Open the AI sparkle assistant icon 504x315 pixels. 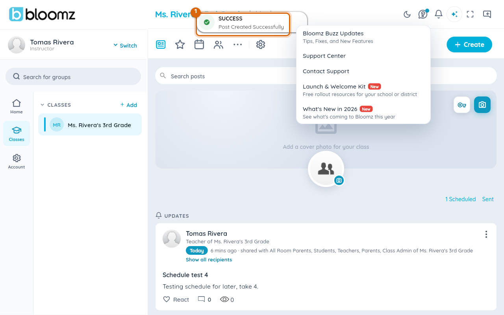click(x=454, y=14)
